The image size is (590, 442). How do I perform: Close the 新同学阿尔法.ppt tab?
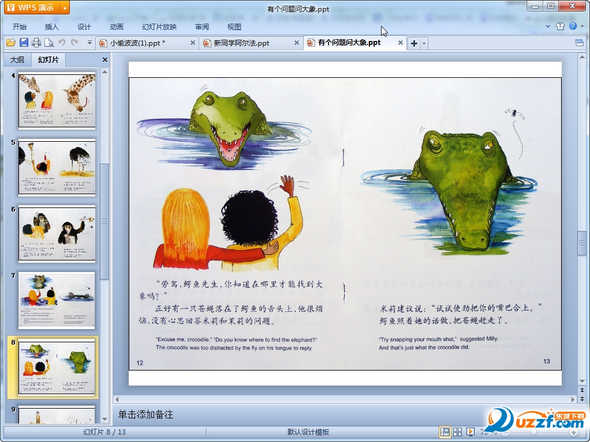297,43
